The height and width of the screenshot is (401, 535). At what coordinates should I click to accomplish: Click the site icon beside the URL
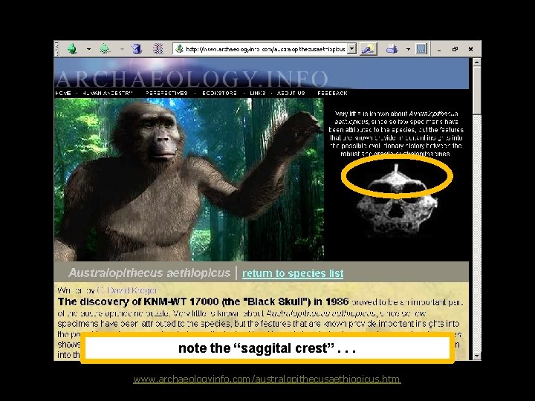179,49
